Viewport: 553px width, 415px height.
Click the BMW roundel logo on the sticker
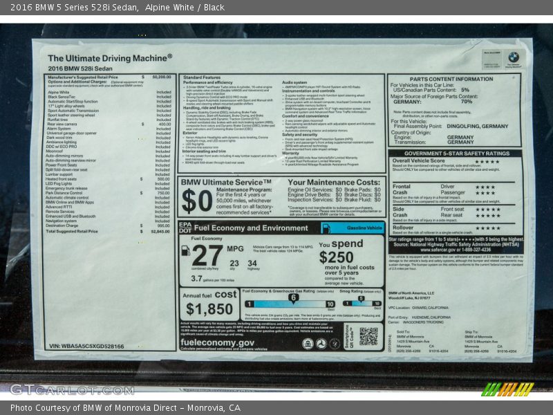tap(514, 57)
